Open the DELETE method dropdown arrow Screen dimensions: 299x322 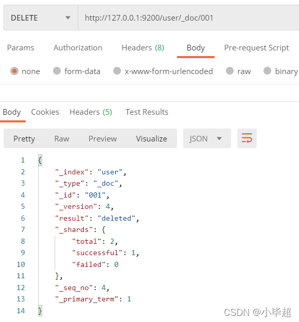68,17
